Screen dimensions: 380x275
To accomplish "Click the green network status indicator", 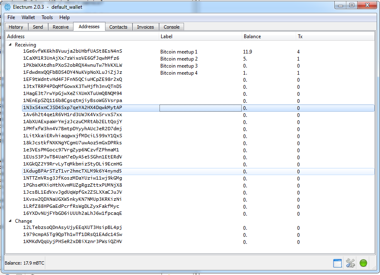I will coord(363,263).
